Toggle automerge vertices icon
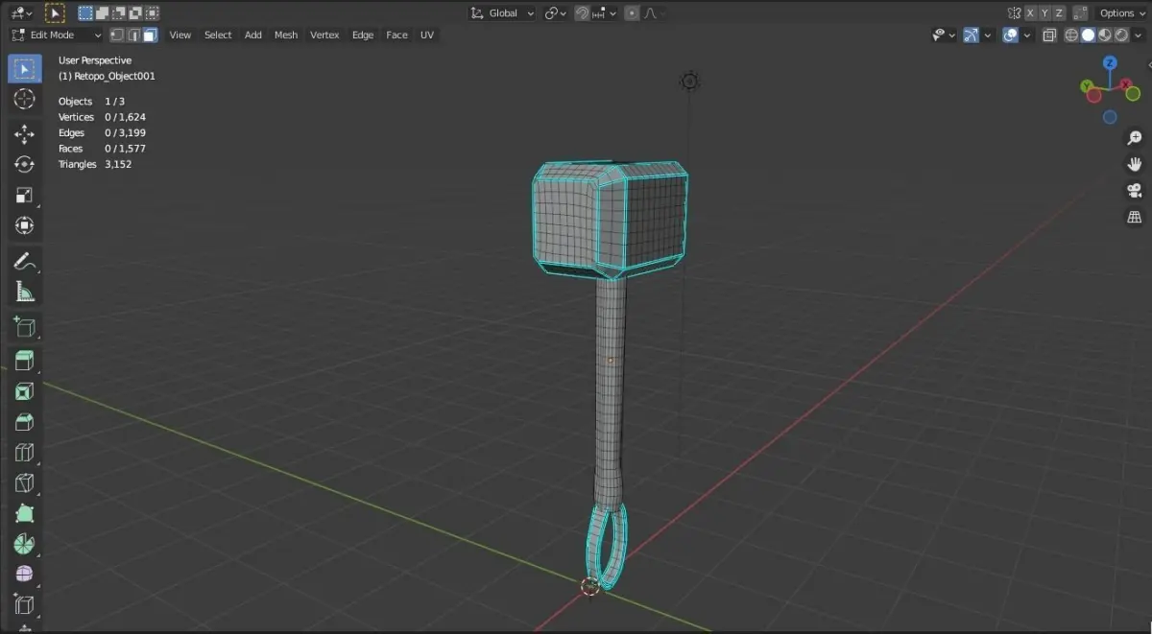The width and height of the screenshot is (1152, 634). [1082, 13]
